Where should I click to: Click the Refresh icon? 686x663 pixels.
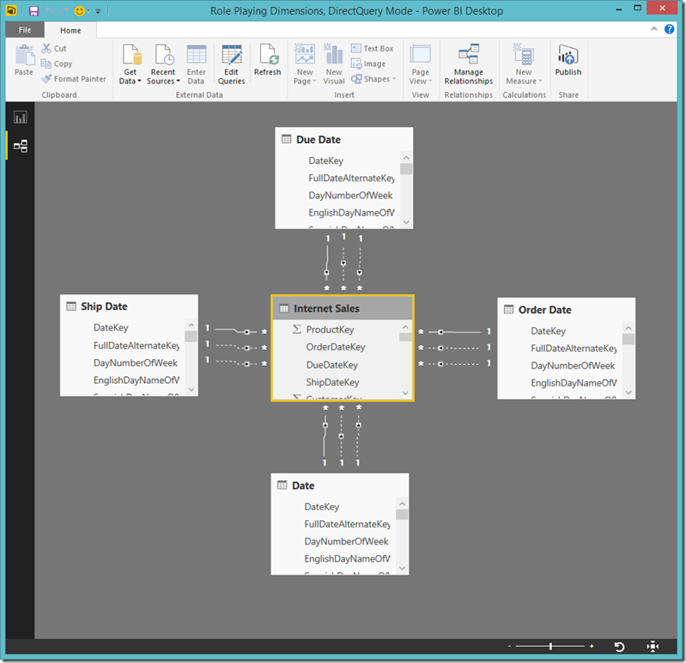pos(267,55)
